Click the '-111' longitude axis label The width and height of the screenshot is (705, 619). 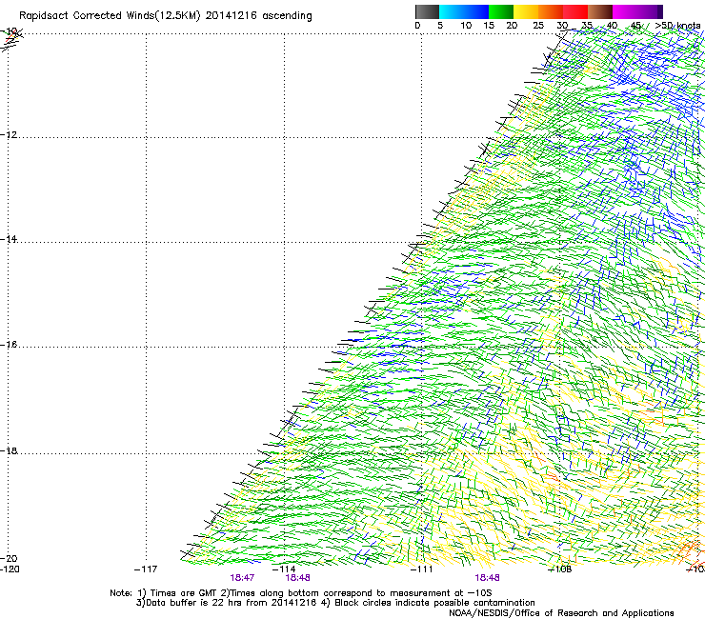point(421,569)
